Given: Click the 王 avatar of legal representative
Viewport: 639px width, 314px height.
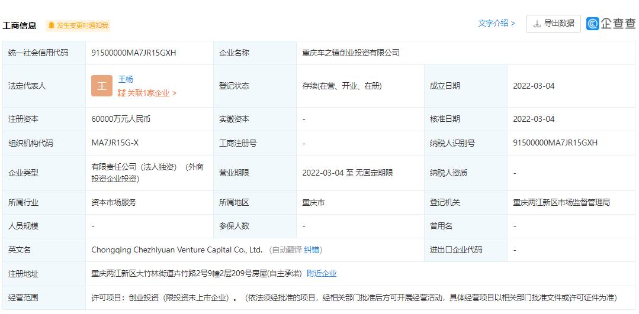Looking at the screenshot, I should [x=102, y=86].
